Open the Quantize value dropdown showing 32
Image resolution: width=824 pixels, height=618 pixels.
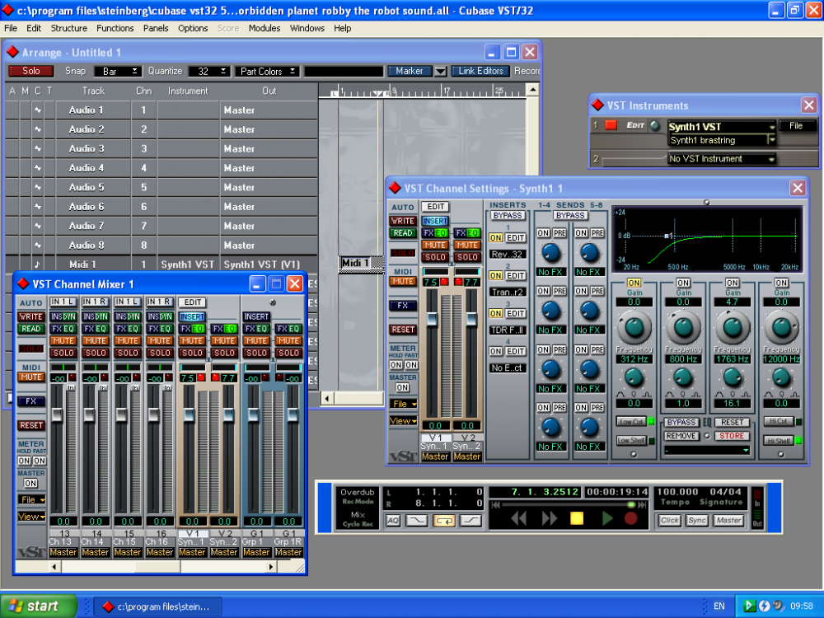(x=210, y=71)
